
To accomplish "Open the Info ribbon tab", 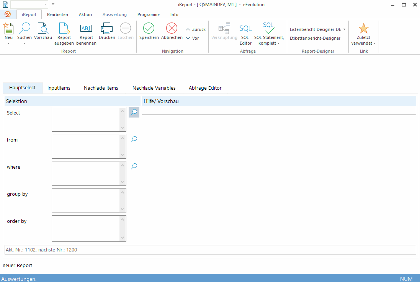I will pos(174,15).
